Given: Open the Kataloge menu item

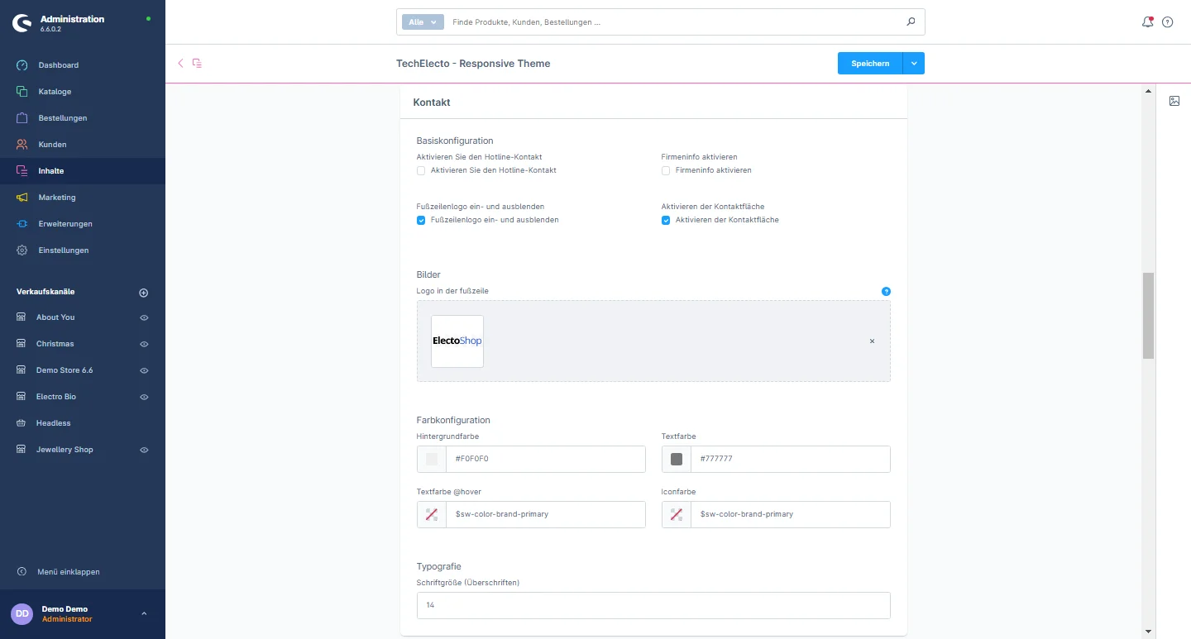Looking at the screenshot, I should coord(55,92).
